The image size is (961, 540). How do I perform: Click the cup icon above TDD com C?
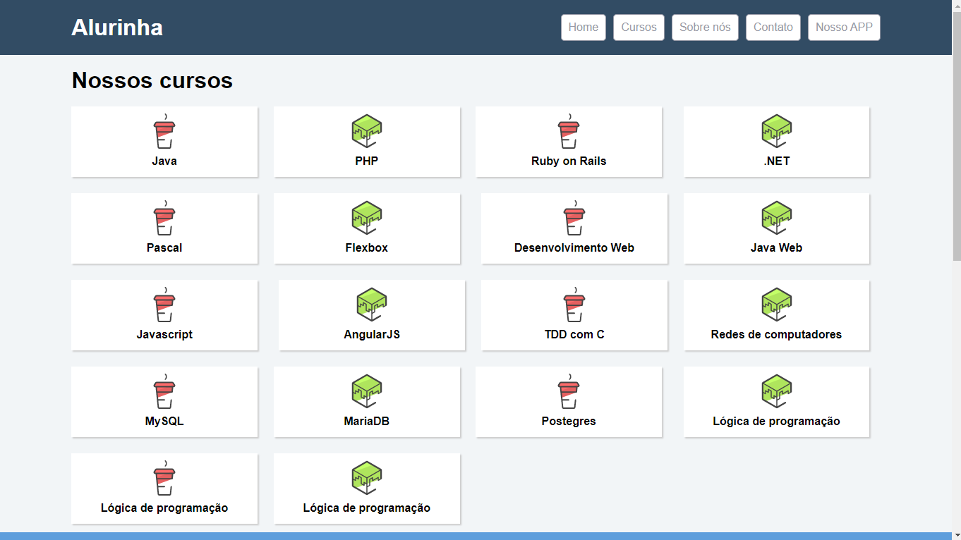pos(574,305)
